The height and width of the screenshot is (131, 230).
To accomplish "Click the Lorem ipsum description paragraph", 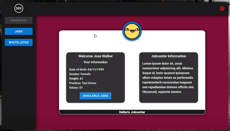I will [168, 78].
